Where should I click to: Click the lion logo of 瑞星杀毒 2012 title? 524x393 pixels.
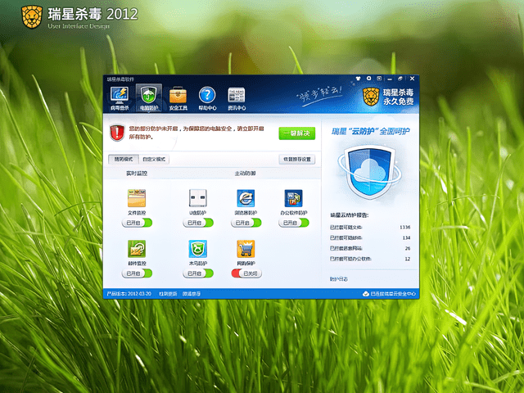click(32, 16)
